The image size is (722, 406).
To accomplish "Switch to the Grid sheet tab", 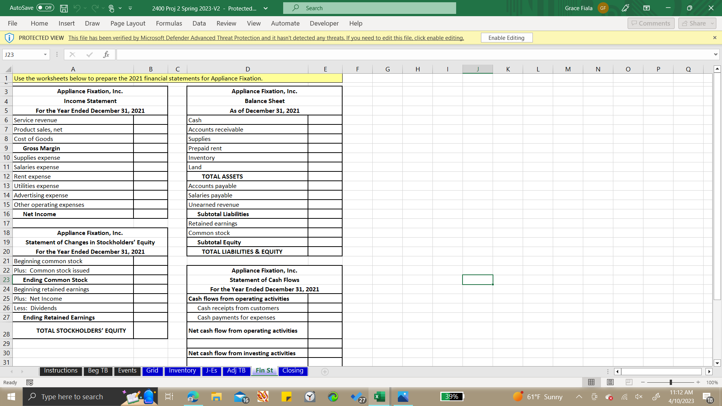I will tap(152, 371).
